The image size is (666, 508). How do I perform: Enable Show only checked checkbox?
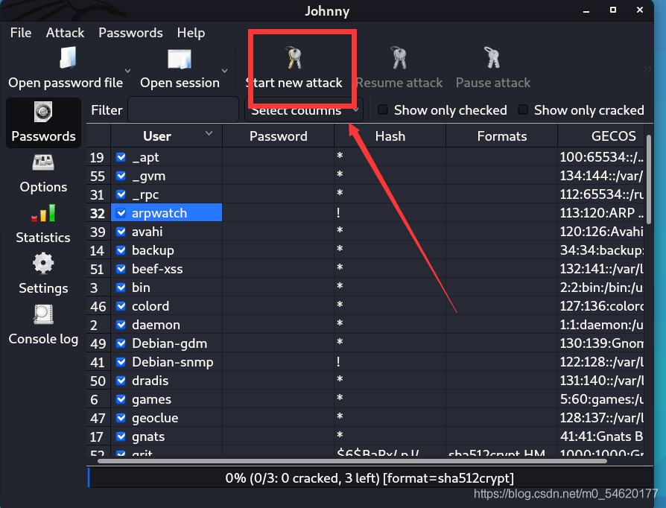click(x=383, y=110)
